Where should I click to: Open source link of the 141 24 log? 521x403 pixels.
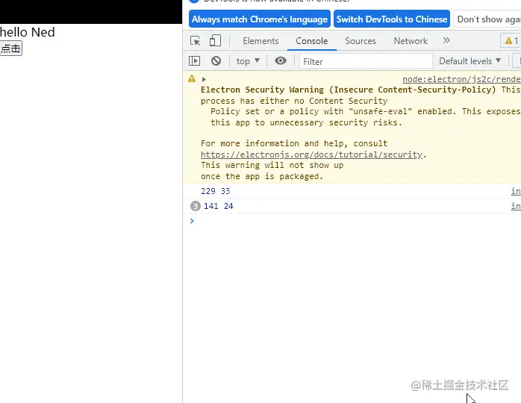516,206
